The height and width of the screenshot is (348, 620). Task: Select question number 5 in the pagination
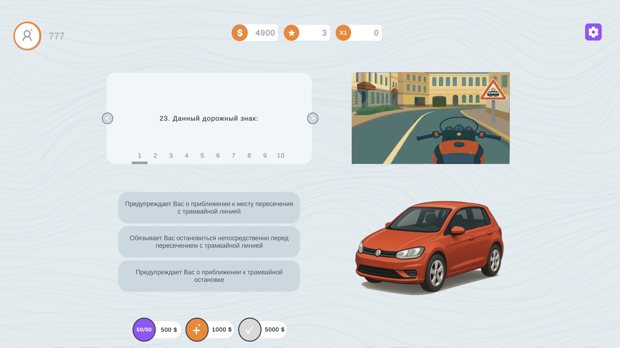[x=202, y=156]
